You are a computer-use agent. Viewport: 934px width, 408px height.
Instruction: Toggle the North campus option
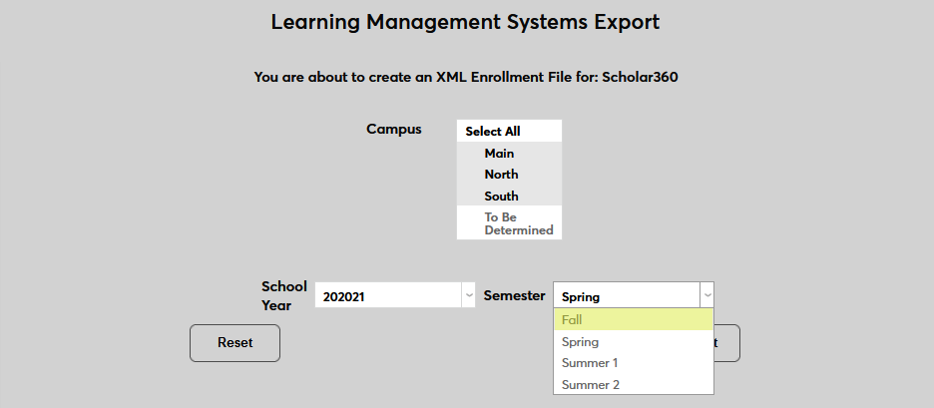(x=509, y=175)
